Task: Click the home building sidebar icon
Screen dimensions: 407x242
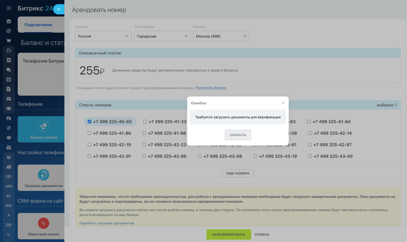Action: (9, 21)
